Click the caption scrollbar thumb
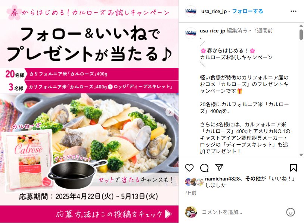This screenshot has width=304, height=223. (301, 35)
